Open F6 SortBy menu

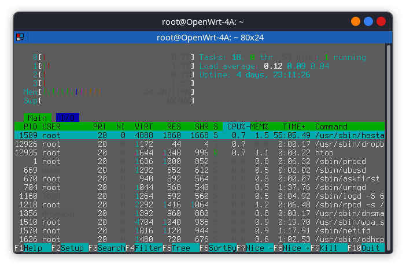218,248
